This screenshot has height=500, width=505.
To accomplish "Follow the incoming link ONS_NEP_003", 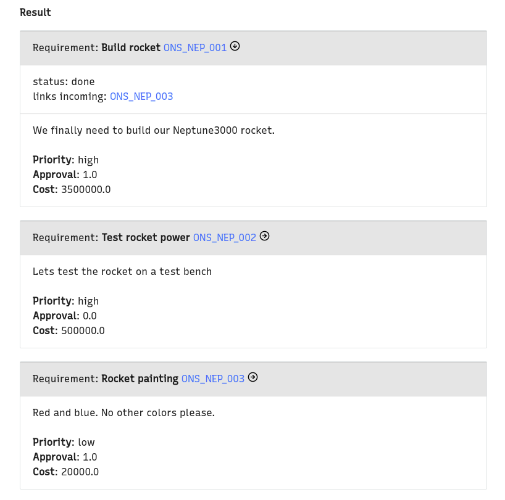I will [x=141, y=96].
